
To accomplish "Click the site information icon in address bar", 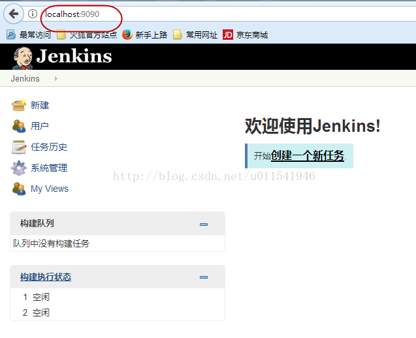I will pos(33,14).
